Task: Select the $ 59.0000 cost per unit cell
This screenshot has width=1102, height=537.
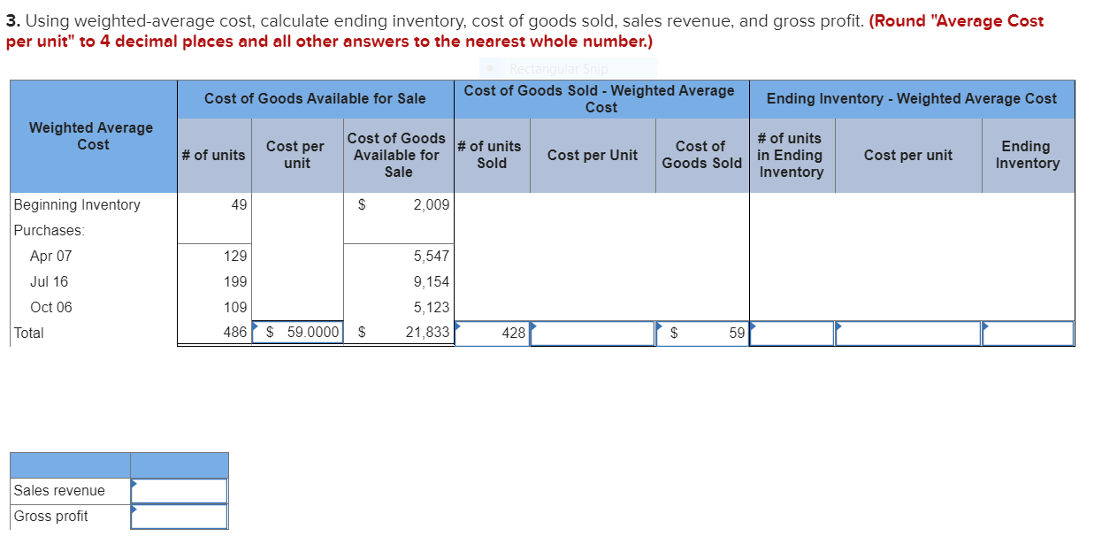Action: tap(297, 333)
